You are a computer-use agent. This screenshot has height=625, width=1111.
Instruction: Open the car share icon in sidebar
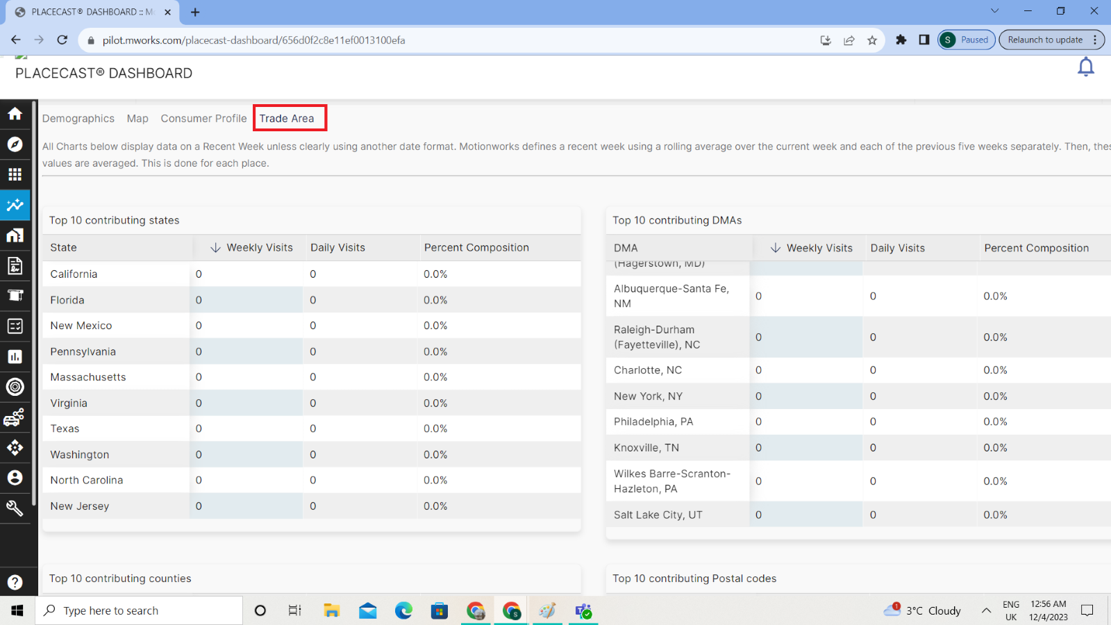(x=15, y=417)
